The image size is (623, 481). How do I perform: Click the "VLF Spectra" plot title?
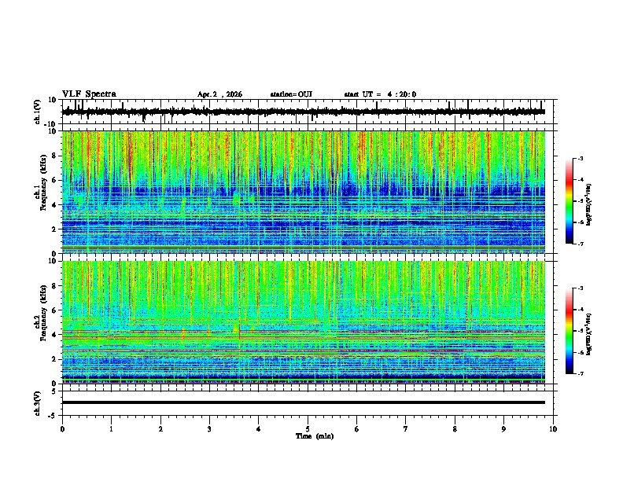click(x=89, y=94)
